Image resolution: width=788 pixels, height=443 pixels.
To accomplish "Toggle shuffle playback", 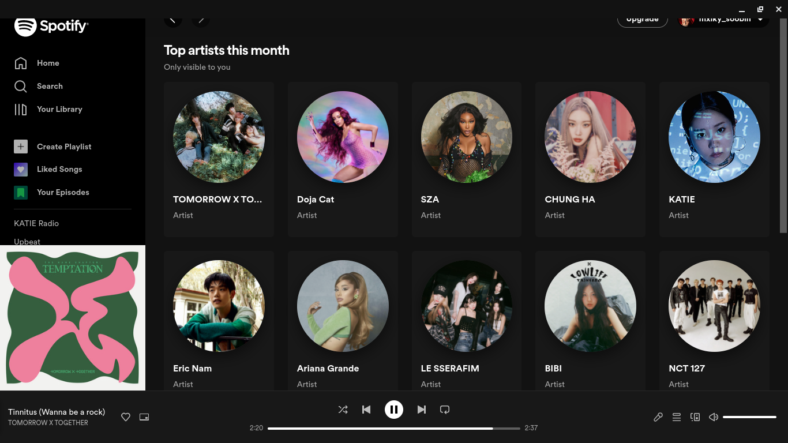I will (343, 410).
